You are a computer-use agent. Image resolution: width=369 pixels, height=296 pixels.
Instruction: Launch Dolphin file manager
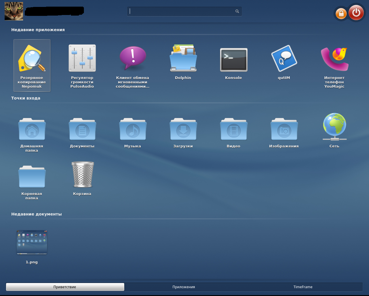click(x=183, y=58)
